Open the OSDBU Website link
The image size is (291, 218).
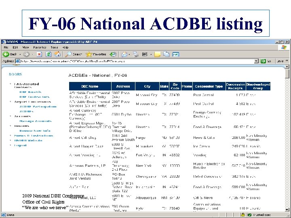point(28,140)
